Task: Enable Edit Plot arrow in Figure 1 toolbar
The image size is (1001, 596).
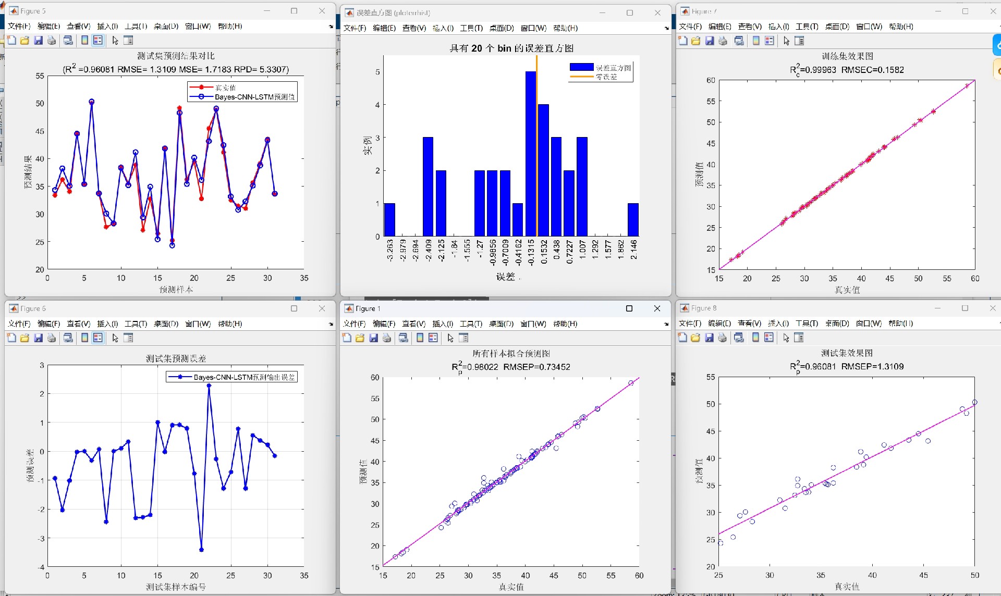Action: (450, 338)
